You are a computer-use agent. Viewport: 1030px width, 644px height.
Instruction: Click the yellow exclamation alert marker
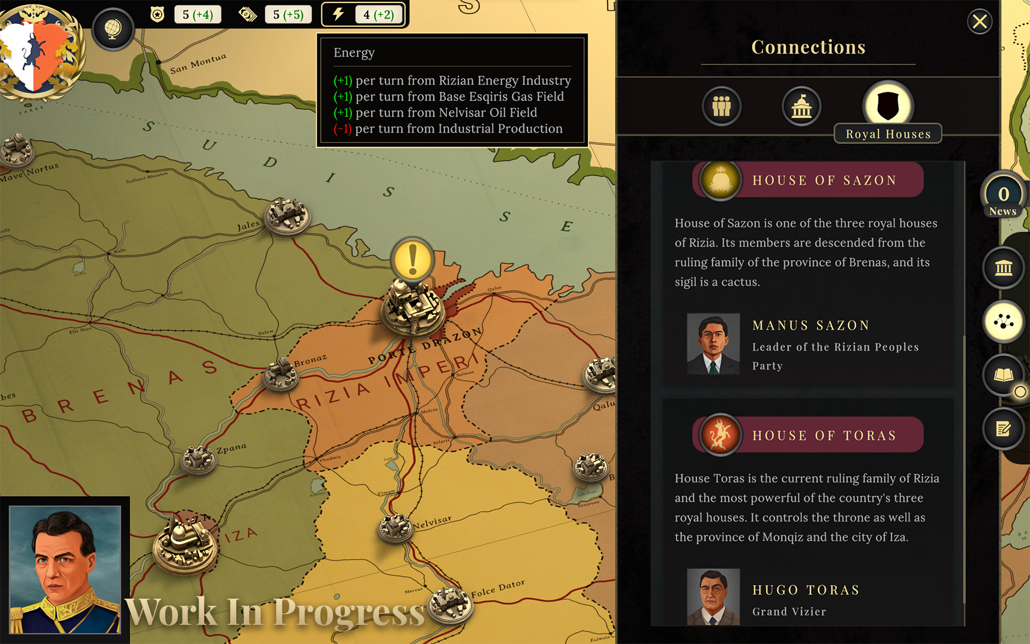tap(412, 260)
